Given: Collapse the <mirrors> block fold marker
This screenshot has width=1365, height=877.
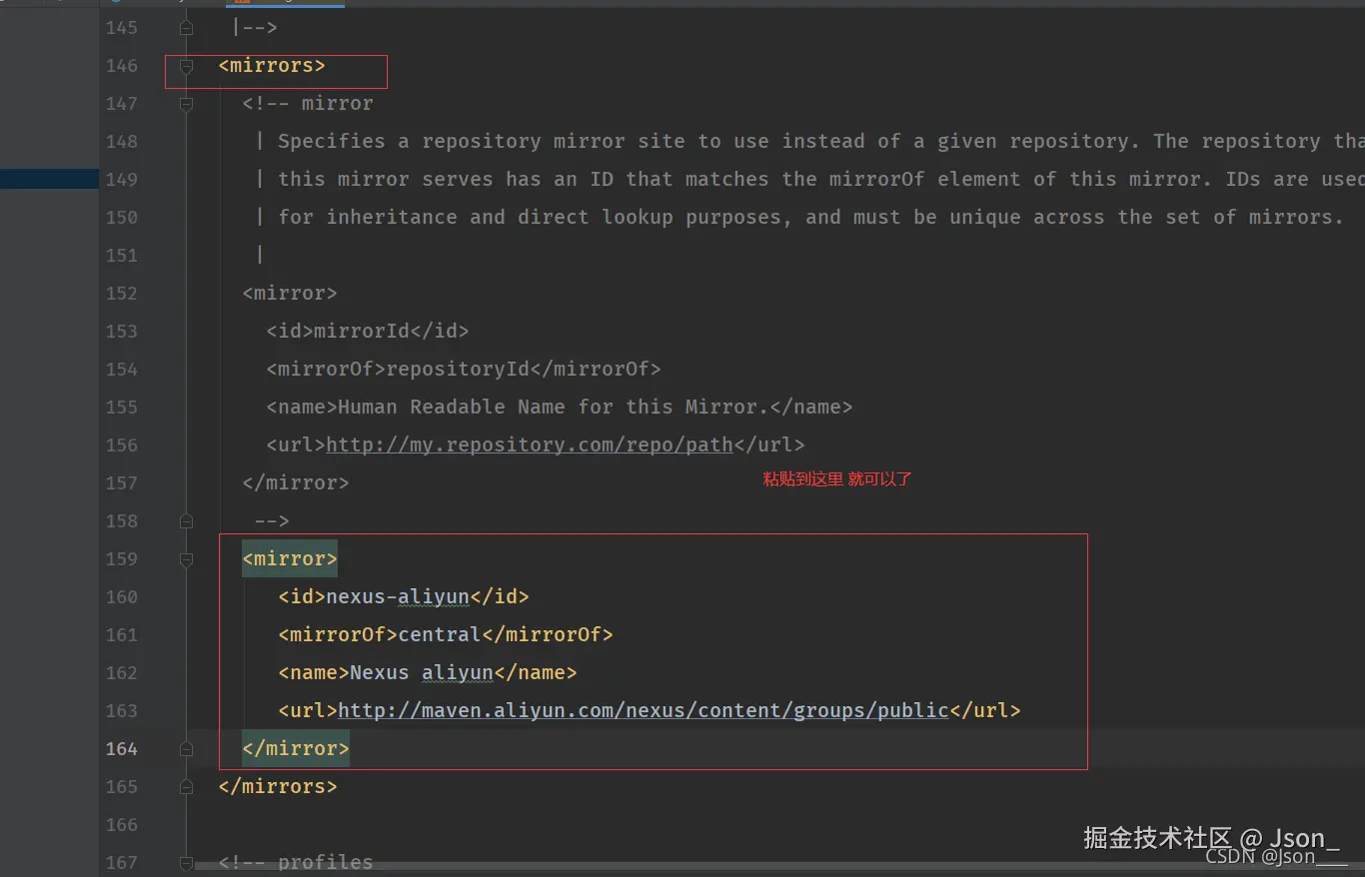Looking at the screenshot, I should (186, 66).
